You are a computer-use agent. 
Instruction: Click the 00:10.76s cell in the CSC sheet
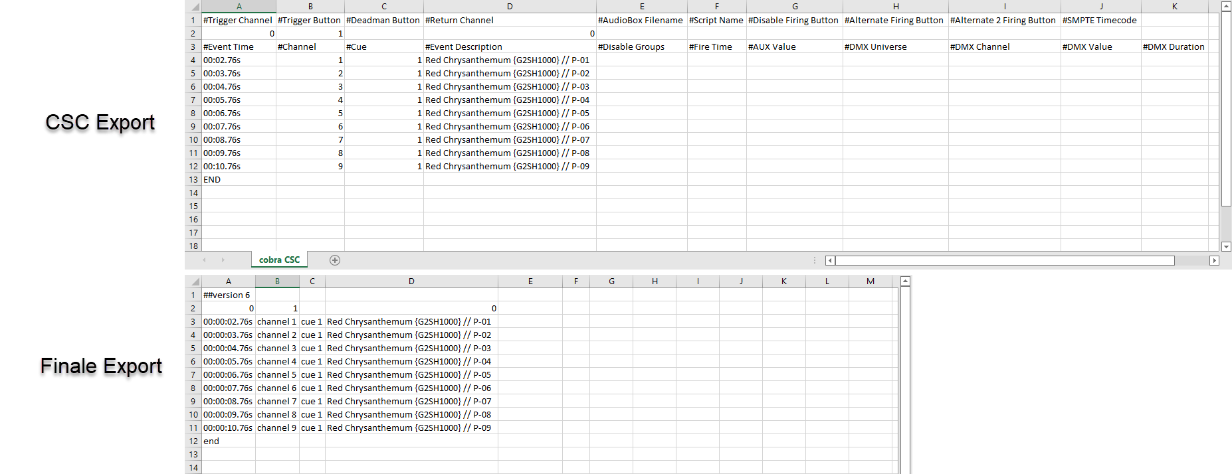point(239,167)
